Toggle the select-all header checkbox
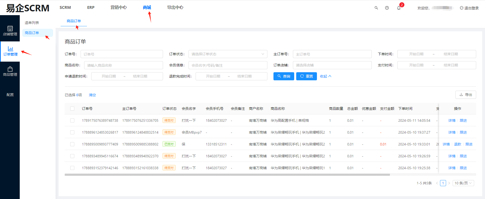Screen dimensions: 485x199 tap(72, 109)
